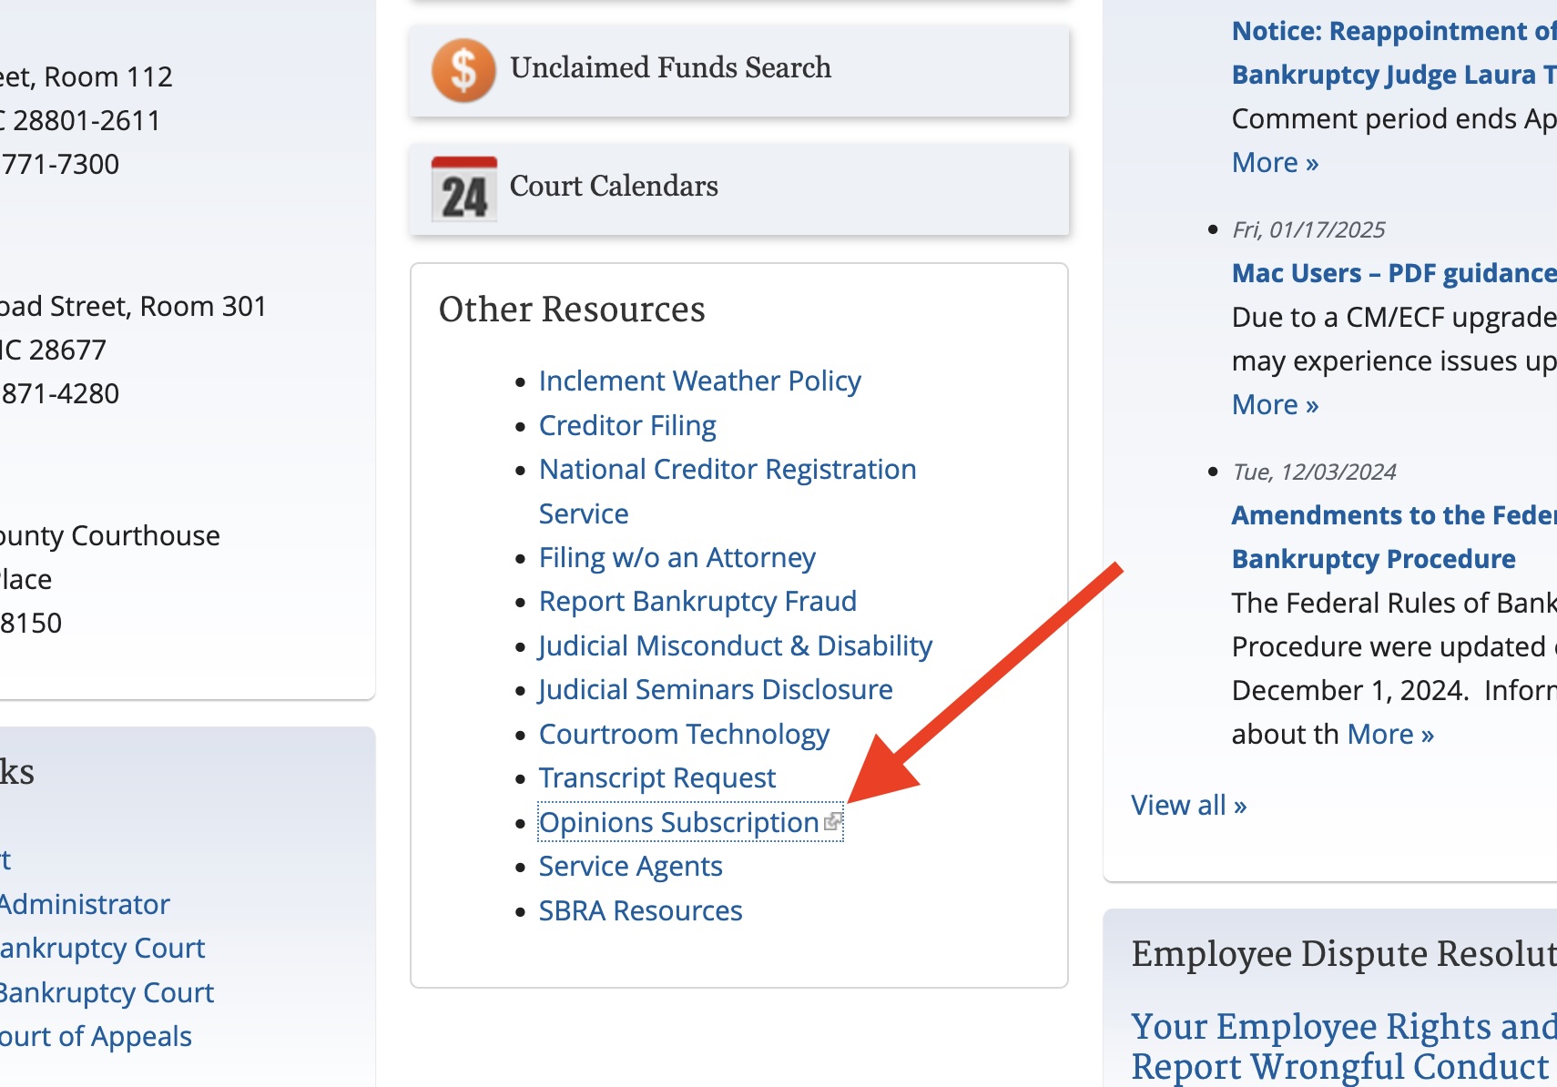
Task: Click the calendar 24 icon
Action: pyautogui.click(x=464, y=189)
